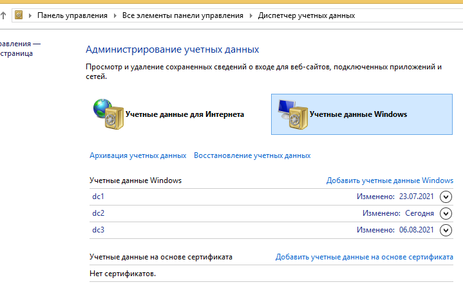This screenshot has width=463, height=289.
Task: Click the Нет сертификатов text
Action: (122, 274)
